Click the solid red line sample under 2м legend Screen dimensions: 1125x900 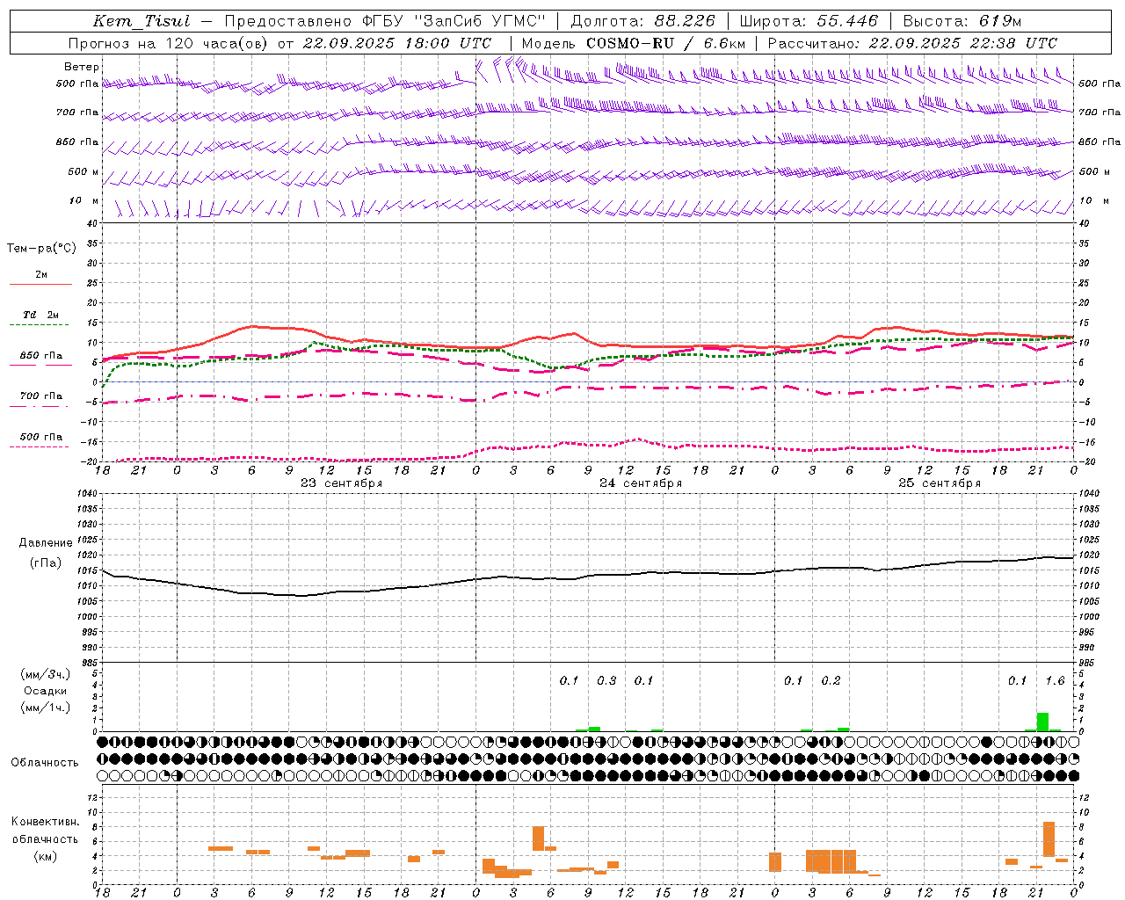pyautogui.click(x=40, y=285)
